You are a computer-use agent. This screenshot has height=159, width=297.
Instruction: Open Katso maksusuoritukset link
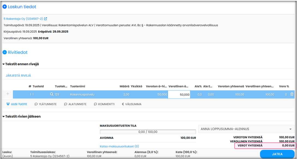[119, 146]
